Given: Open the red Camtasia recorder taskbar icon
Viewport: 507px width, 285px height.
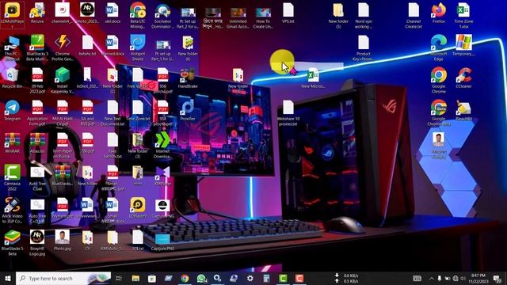Looking at the screenshot, I should pyautogui.click(x=299, y=278).
